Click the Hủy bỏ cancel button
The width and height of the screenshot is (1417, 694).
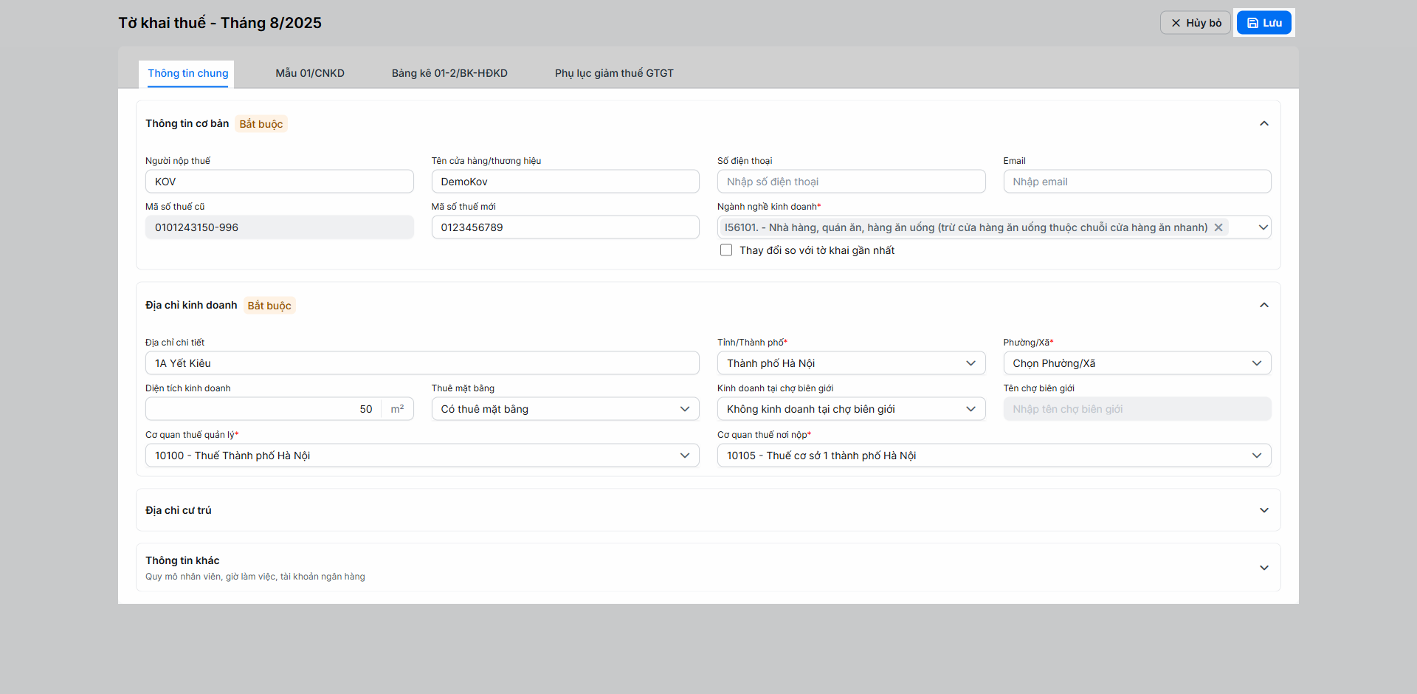(x=1195, y=23)
